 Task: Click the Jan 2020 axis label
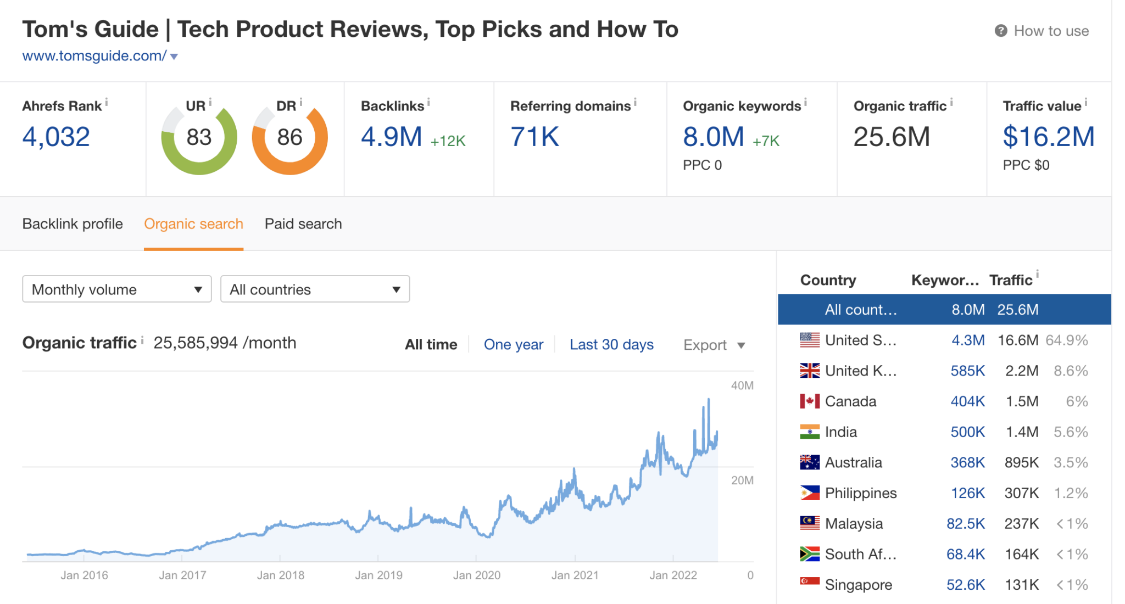coord(477,575)
